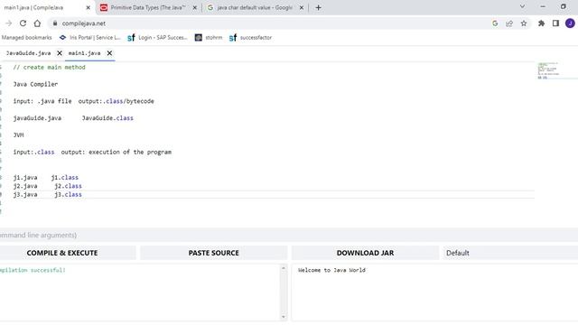Viewport: 578px width, 325px height.
Task: Close the main1.java editor tab
Action: pos(109,53)
